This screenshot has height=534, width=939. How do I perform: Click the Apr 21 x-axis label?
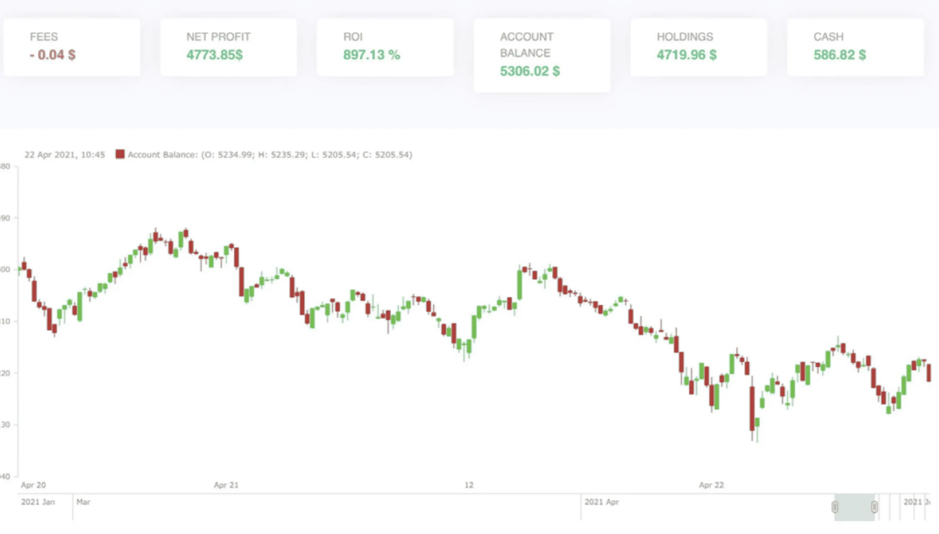click(226, 485)
